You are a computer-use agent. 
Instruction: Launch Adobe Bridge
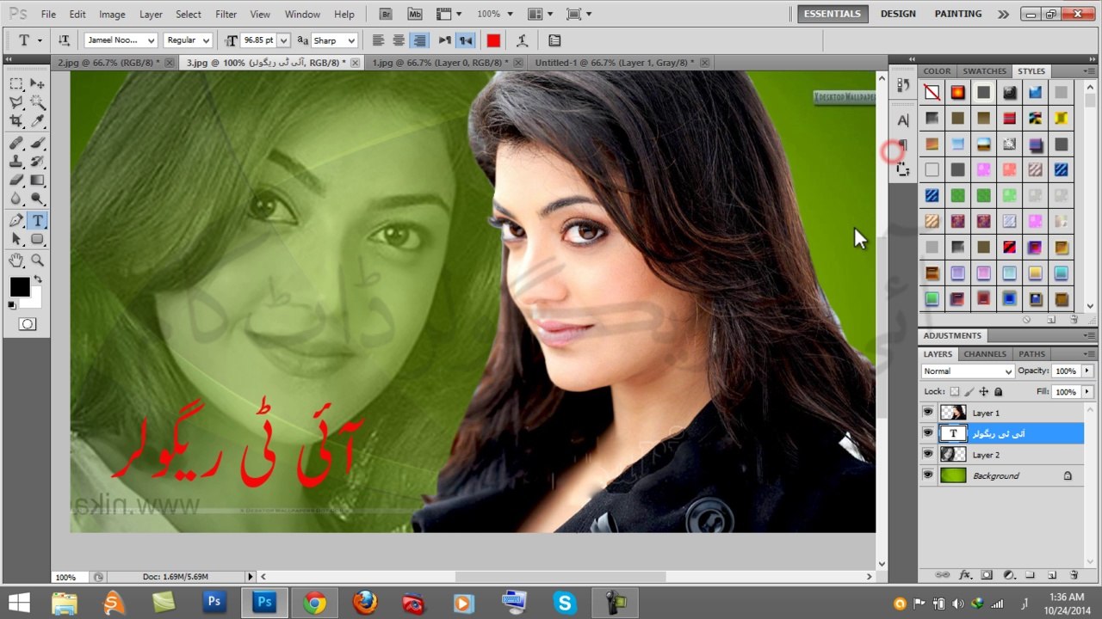point(386,14)
